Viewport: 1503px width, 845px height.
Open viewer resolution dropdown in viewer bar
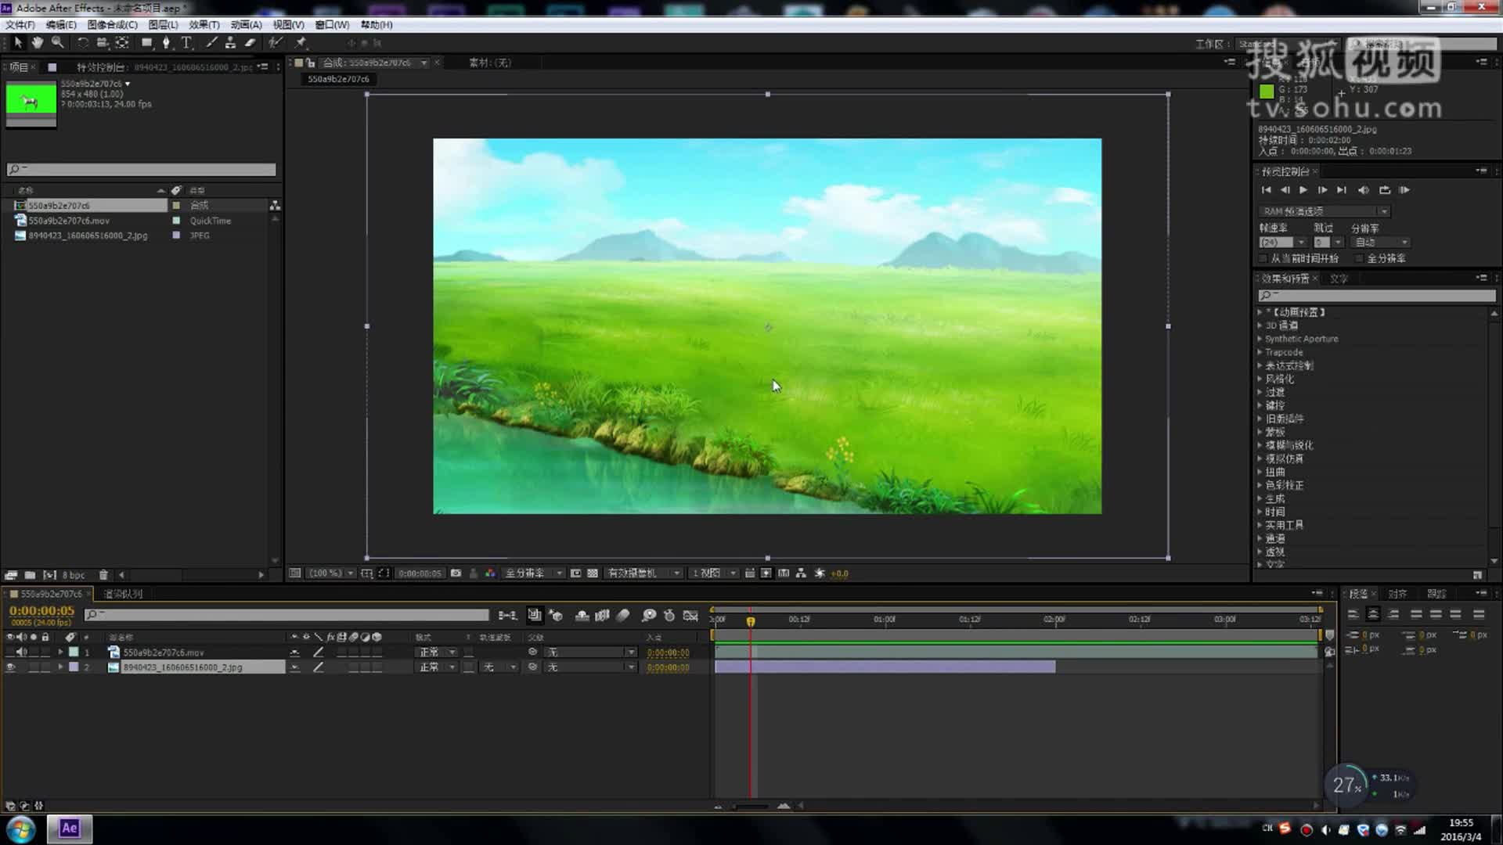tap(533, 574)
